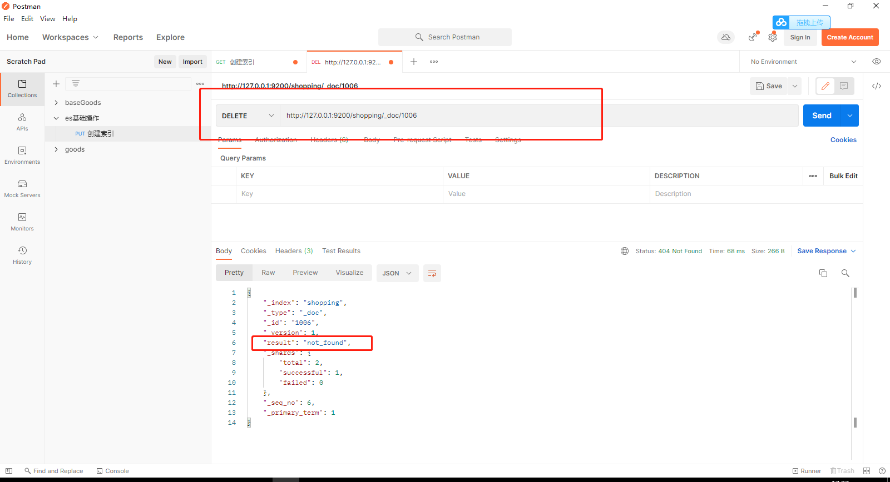Open the Save button dropdown arrow
Image resolution: width=890 pixels, height=482 pixels.
[795, 86]
